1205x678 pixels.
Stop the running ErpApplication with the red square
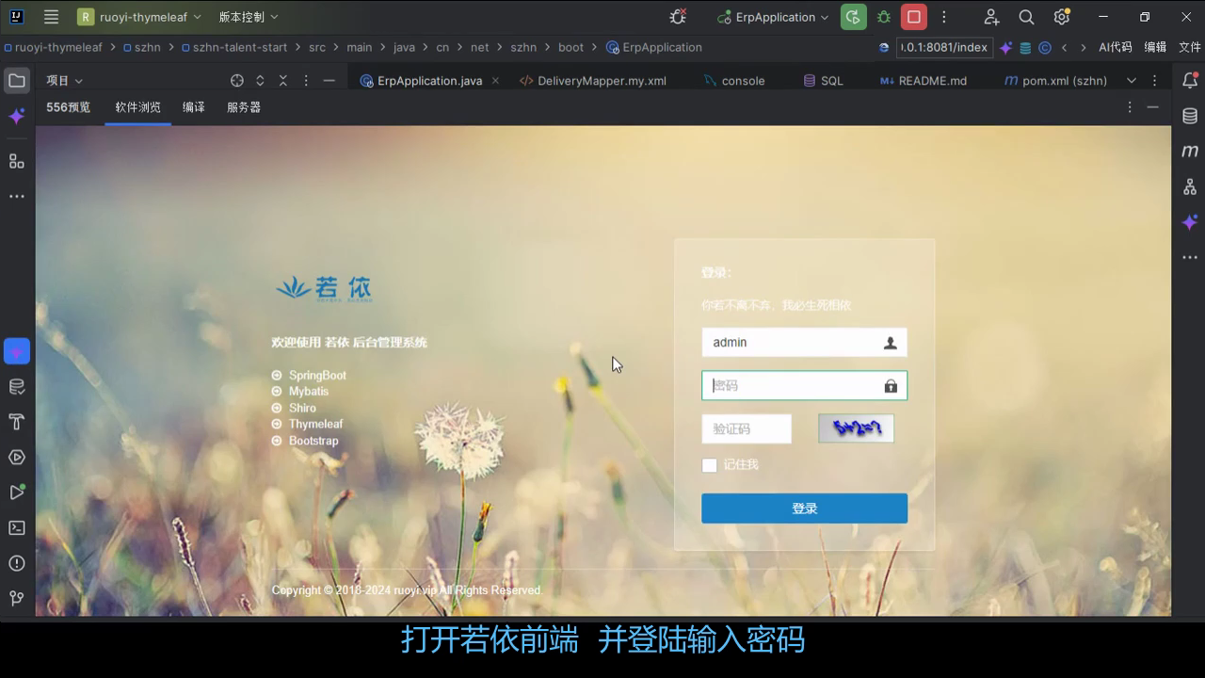pyautogui.click(x=913, y=17)
